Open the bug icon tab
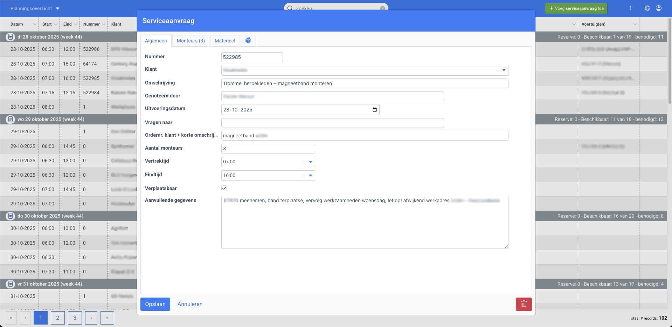 click(x=248, y=41)
